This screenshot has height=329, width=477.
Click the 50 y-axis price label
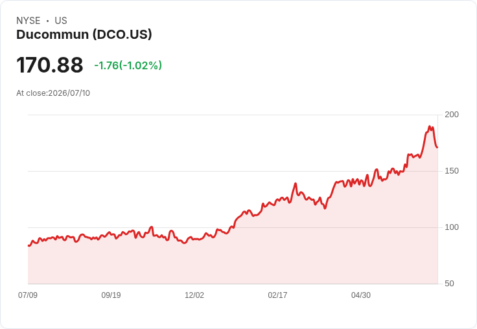point(449,284)
